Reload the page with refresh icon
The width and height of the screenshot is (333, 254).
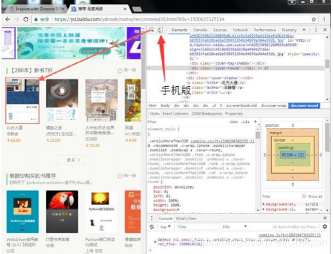pos(26,19)
